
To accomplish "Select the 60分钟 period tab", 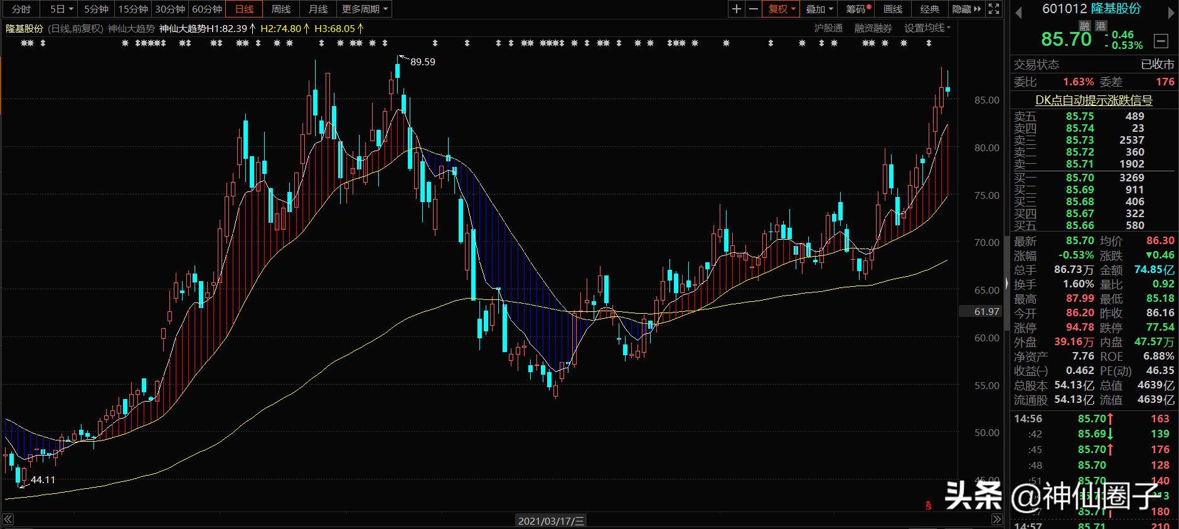I will pos(207,9).
